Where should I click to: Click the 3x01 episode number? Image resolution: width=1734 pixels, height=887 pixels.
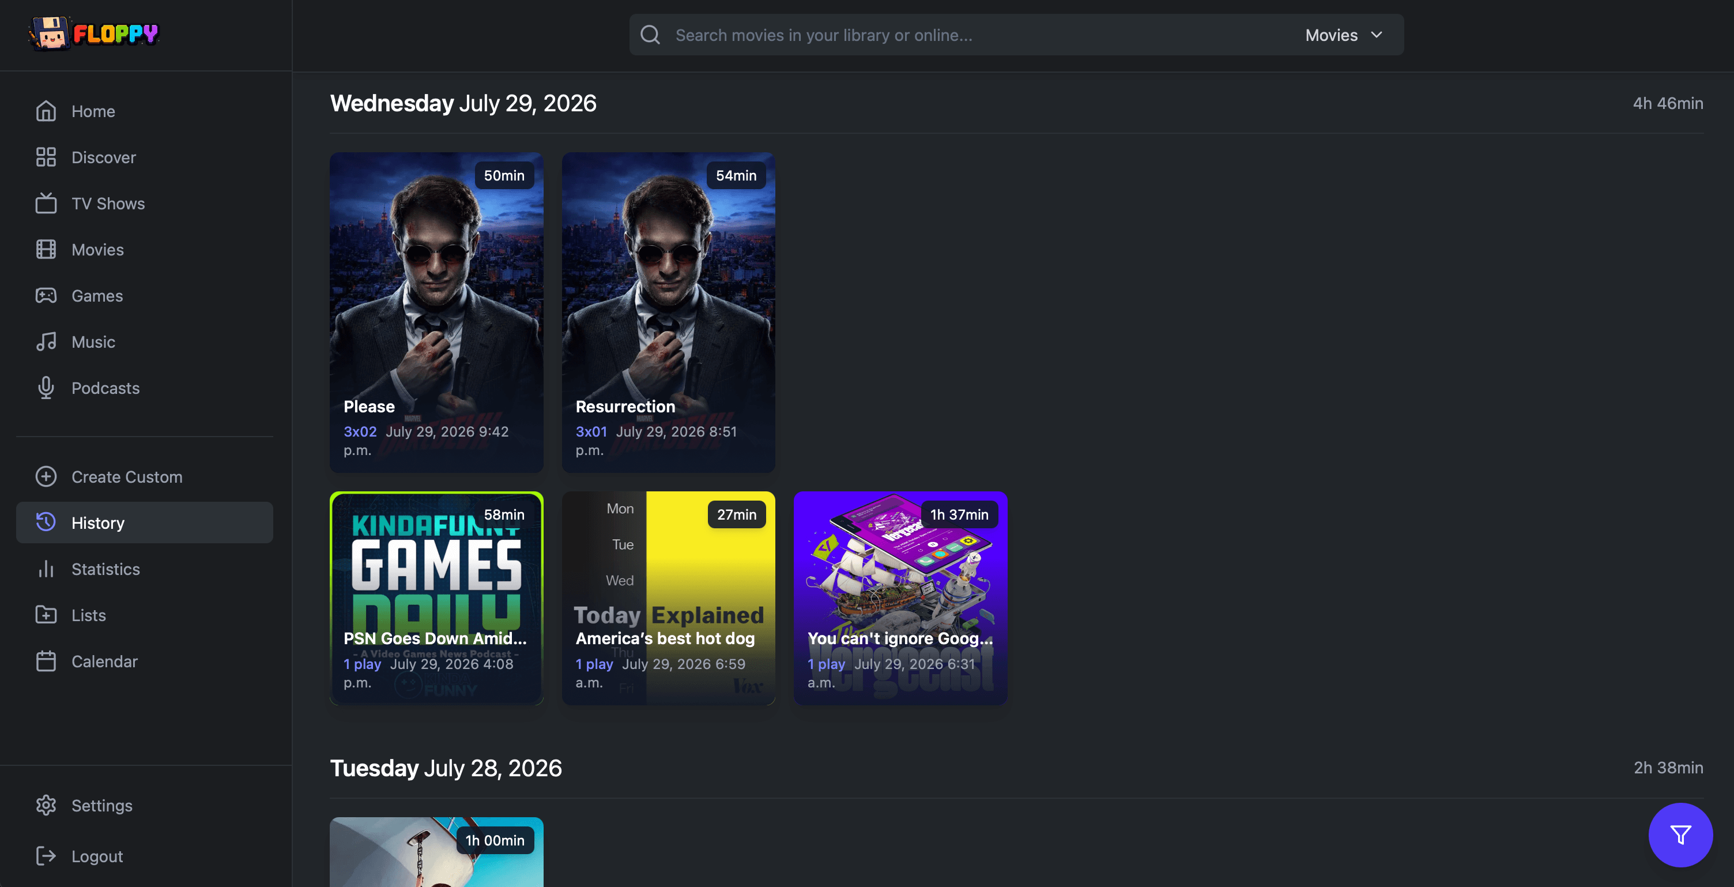click(591, 432)
